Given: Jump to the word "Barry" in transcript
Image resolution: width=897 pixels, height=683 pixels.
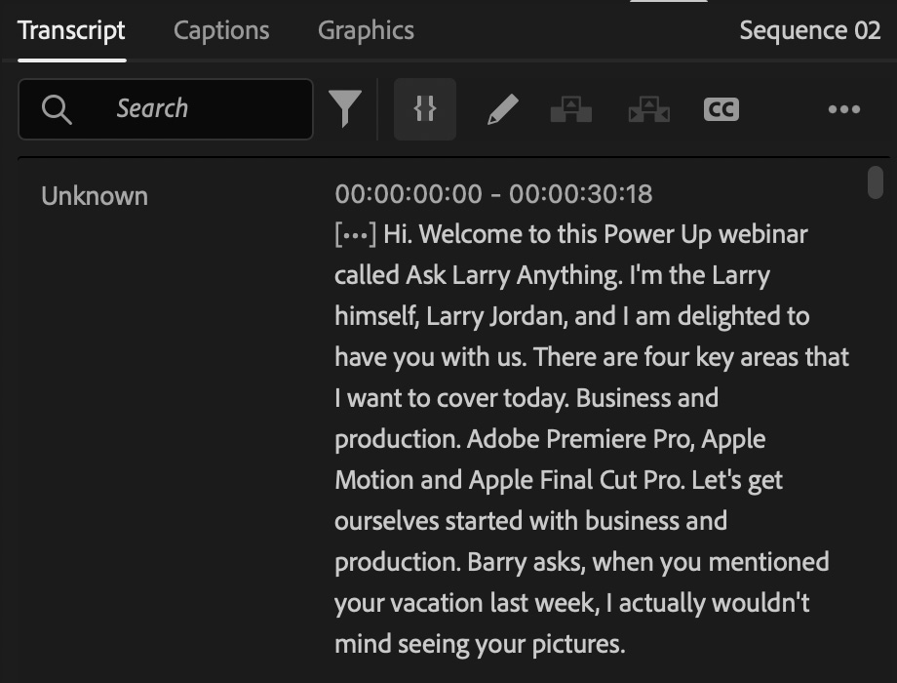Looking at the screenshot, I should click(x=497, y=563).
